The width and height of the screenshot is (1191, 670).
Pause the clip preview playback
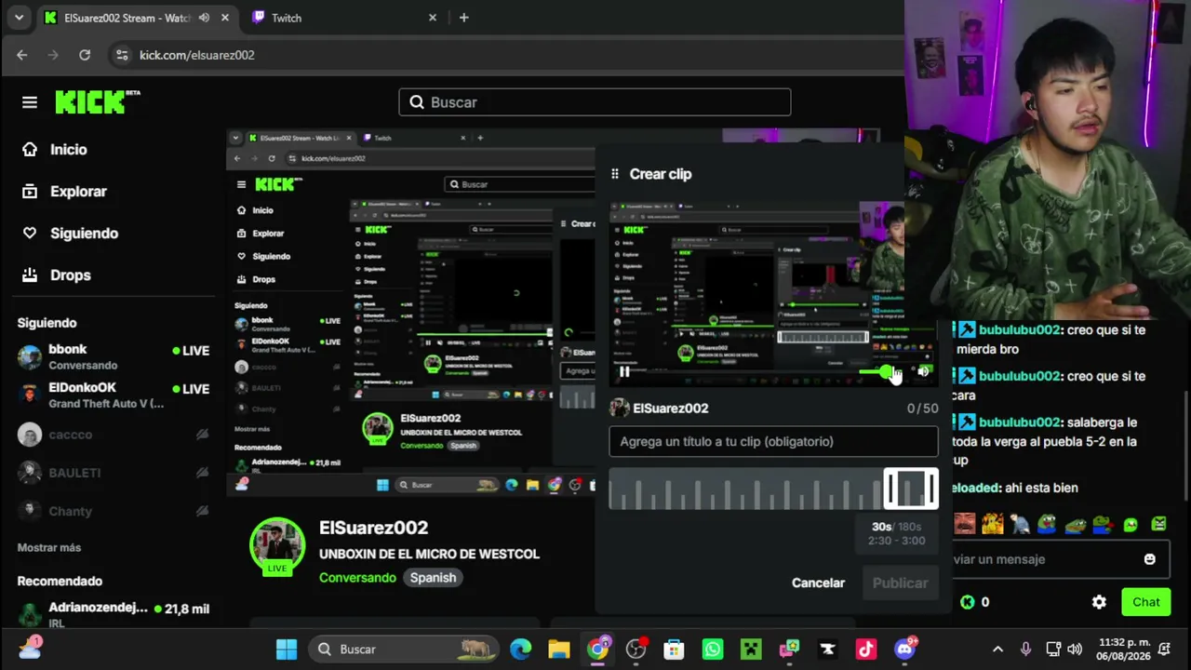click(x=624, y=372)
